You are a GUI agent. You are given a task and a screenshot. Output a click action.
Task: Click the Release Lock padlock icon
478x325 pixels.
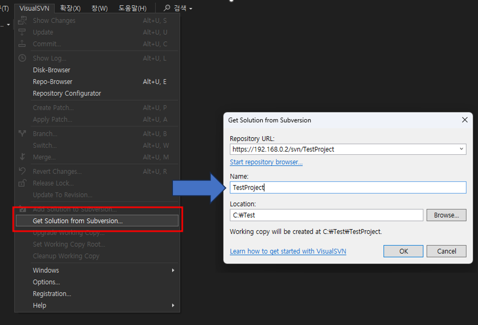[x=22, y=183]
